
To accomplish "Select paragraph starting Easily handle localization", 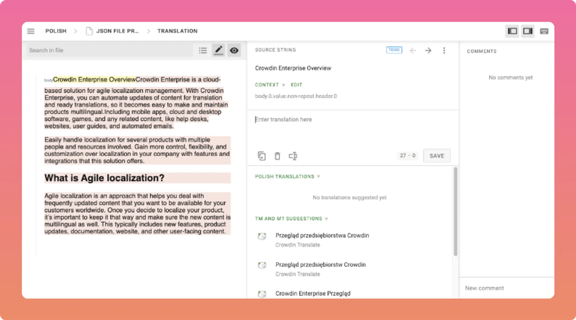I will pyautogui.click(x=137, y=150).
